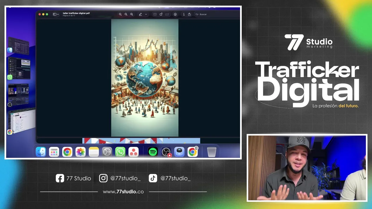Image resolution: width=372 pixels, height=209 pixels.
Task: Open Asana three-dots icon in Dock
Action: click(133, 152)
